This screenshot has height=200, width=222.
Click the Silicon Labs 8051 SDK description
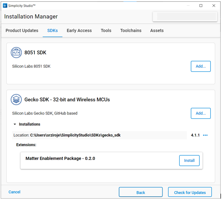pyautogui.click(x=31, y=66)
